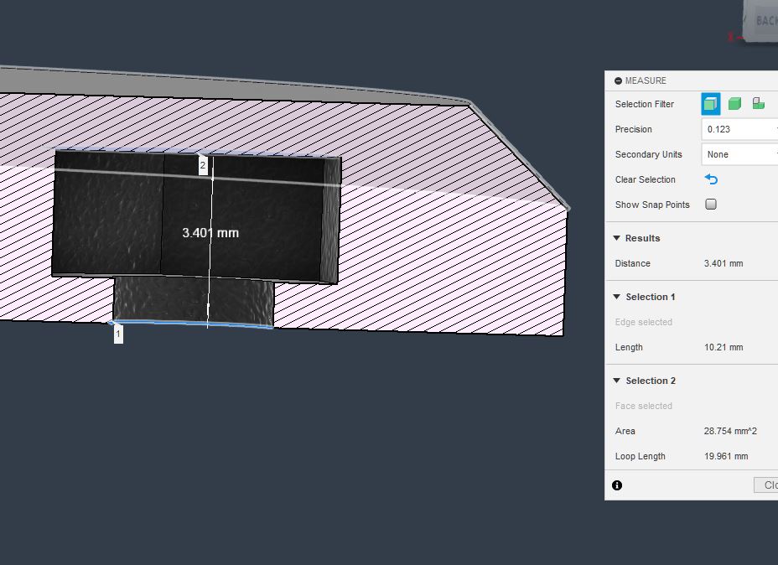Click selection marker 1 on blue edge
This screenshot has height=565, width=778.
coord(118,334)
